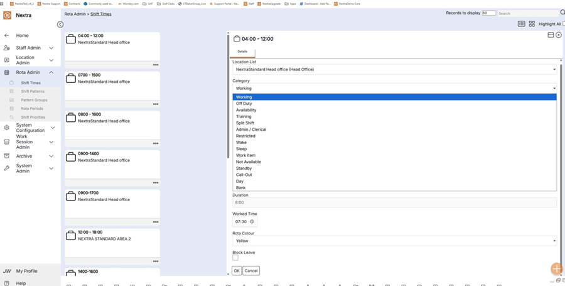The height and width of the screenshot is (286, 565).
Task: Click the Staff Admin people icon
Action: pos(6,48)
